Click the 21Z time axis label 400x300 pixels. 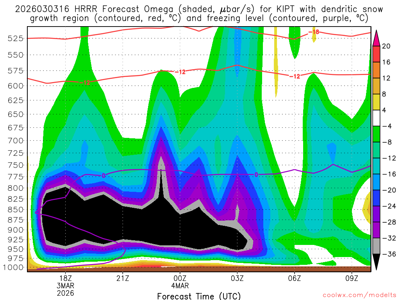(x=123, y=278)
